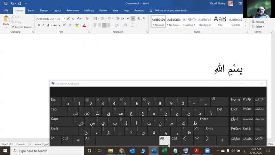
Task: Toggle ScrLk key on On-Screen Keyboard
Action: pos(247,131)
